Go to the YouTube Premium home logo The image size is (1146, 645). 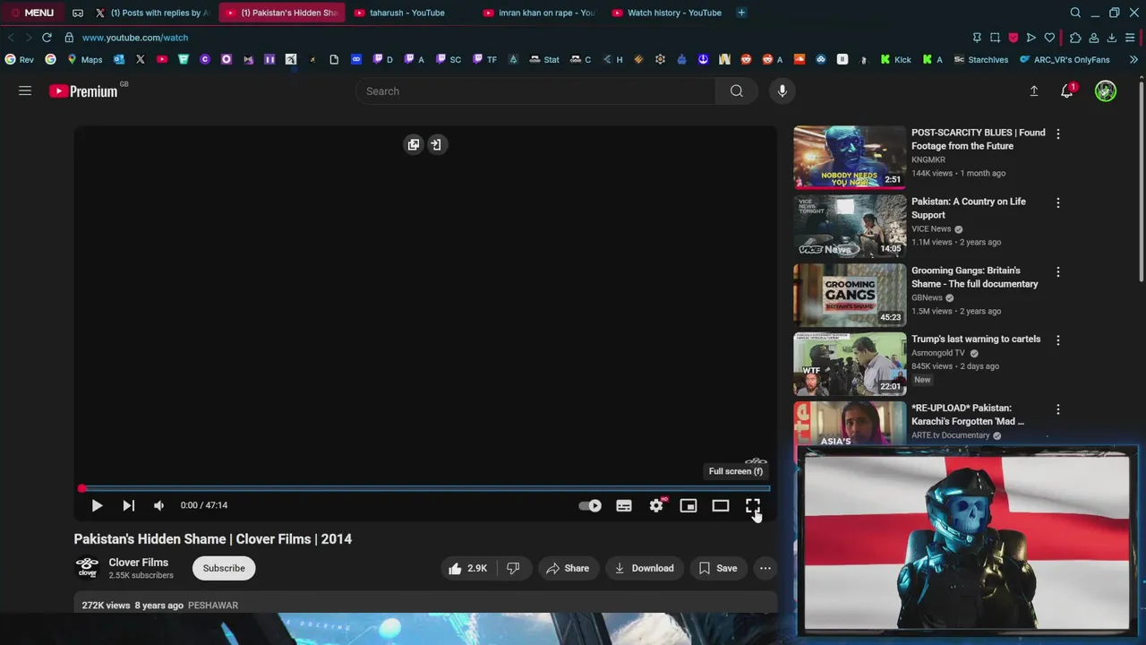pyautogui.click(x=83, y=90)
